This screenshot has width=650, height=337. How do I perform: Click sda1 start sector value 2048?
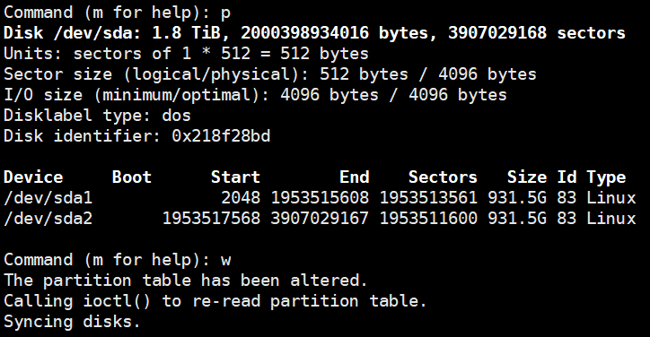pos(241,198)
